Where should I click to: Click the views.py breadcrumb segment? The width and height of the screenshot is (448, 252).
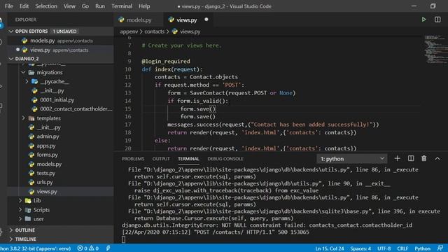tap(186, 31)
